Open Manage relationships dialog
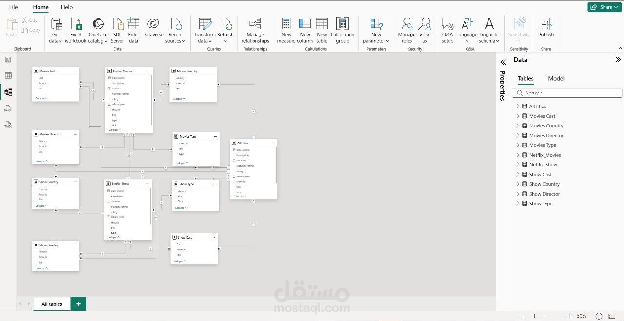 [x=255, y=30]
